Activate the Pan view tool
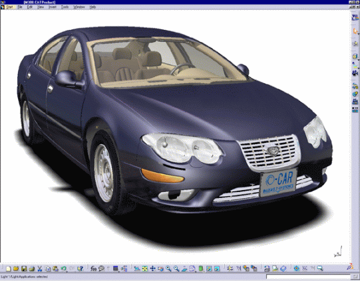The image size is (360, 281). [x=152, y=268]
